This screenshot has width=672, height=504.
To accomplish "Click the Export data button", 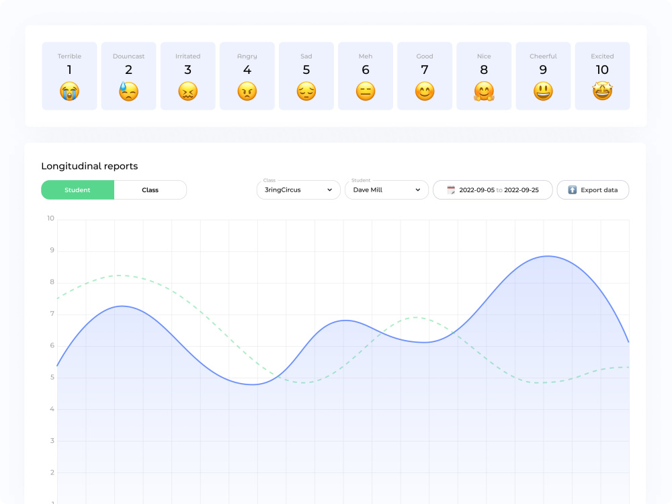I will coord(593,190).
